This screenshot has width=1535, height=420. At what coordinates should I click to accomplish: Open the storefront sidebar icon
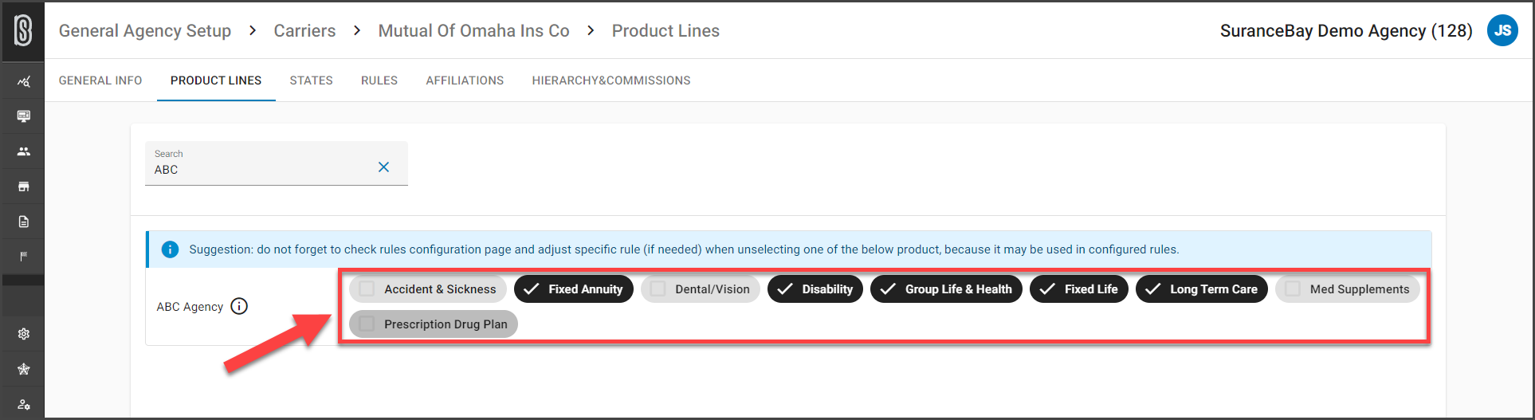[23, 186]
